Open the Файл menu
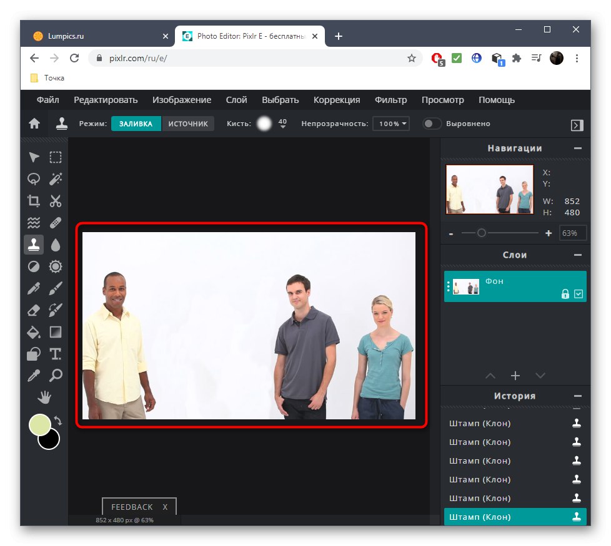The image size is (611, 546). 48,100
